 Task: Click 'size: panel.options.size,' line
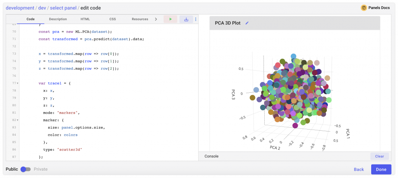coord(77,127)
